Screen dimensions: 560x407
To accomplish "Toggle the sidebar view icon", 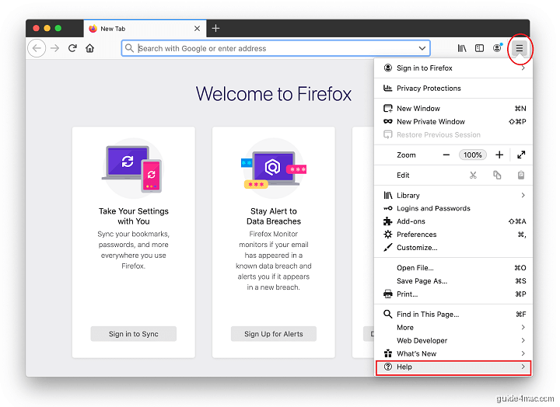I will coord(479,48).
